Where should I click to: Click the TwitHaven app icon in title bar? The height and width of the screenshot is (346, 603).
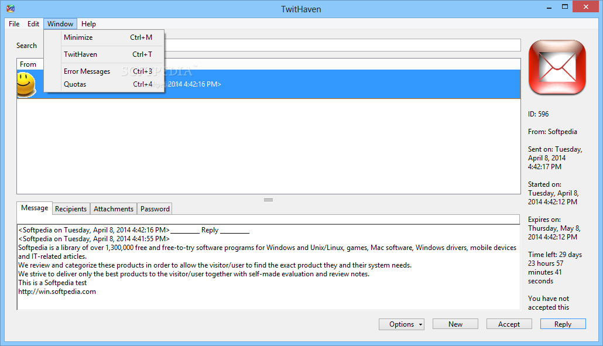coord(11,8)
